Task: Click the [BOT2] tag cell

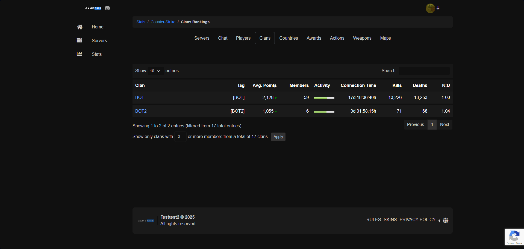Action: click(237, 111)
